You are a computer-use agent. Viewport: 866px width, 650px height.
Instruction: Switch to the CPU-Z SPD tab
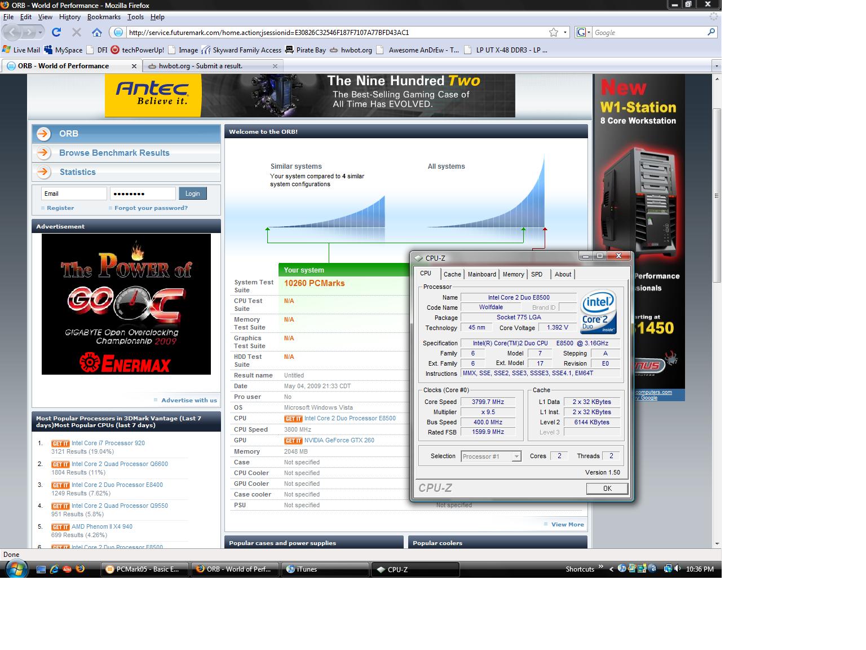tap(537, 274)
